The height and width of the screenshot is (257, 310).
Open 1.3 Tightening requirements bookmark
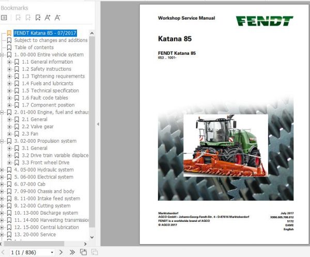click(53, 76)
